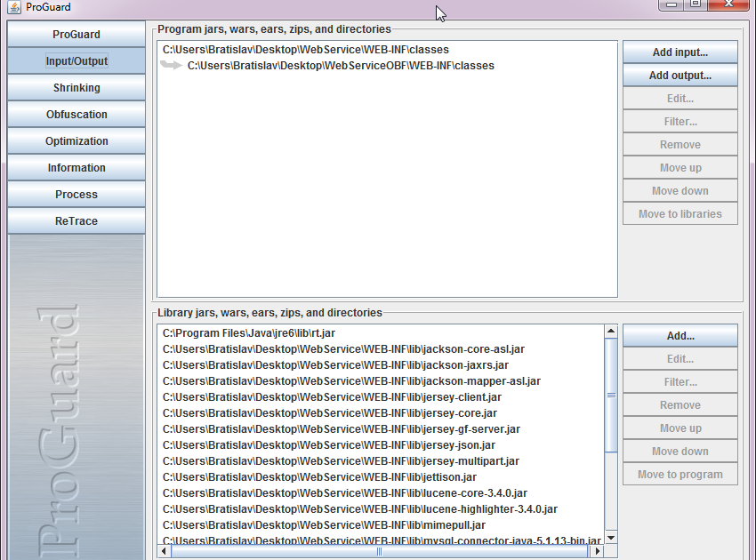Click the library jars Edit... button
The image size is (756, 560).
[x=680, y=359]
